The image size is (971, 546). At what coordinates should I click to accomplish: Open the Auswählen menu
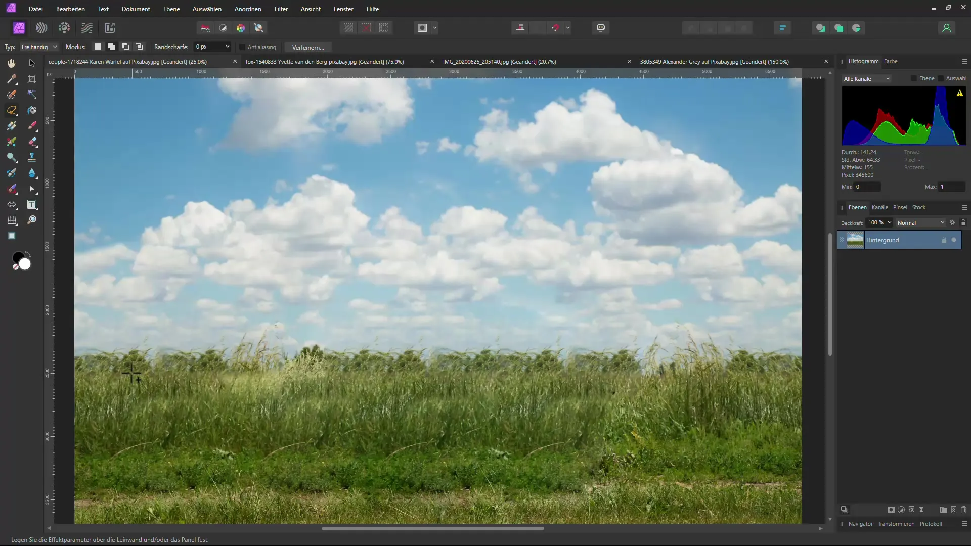point(207,9)
